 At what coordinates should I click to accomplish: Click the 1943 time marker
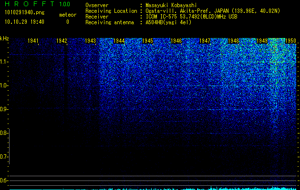[x=90, y=40]
